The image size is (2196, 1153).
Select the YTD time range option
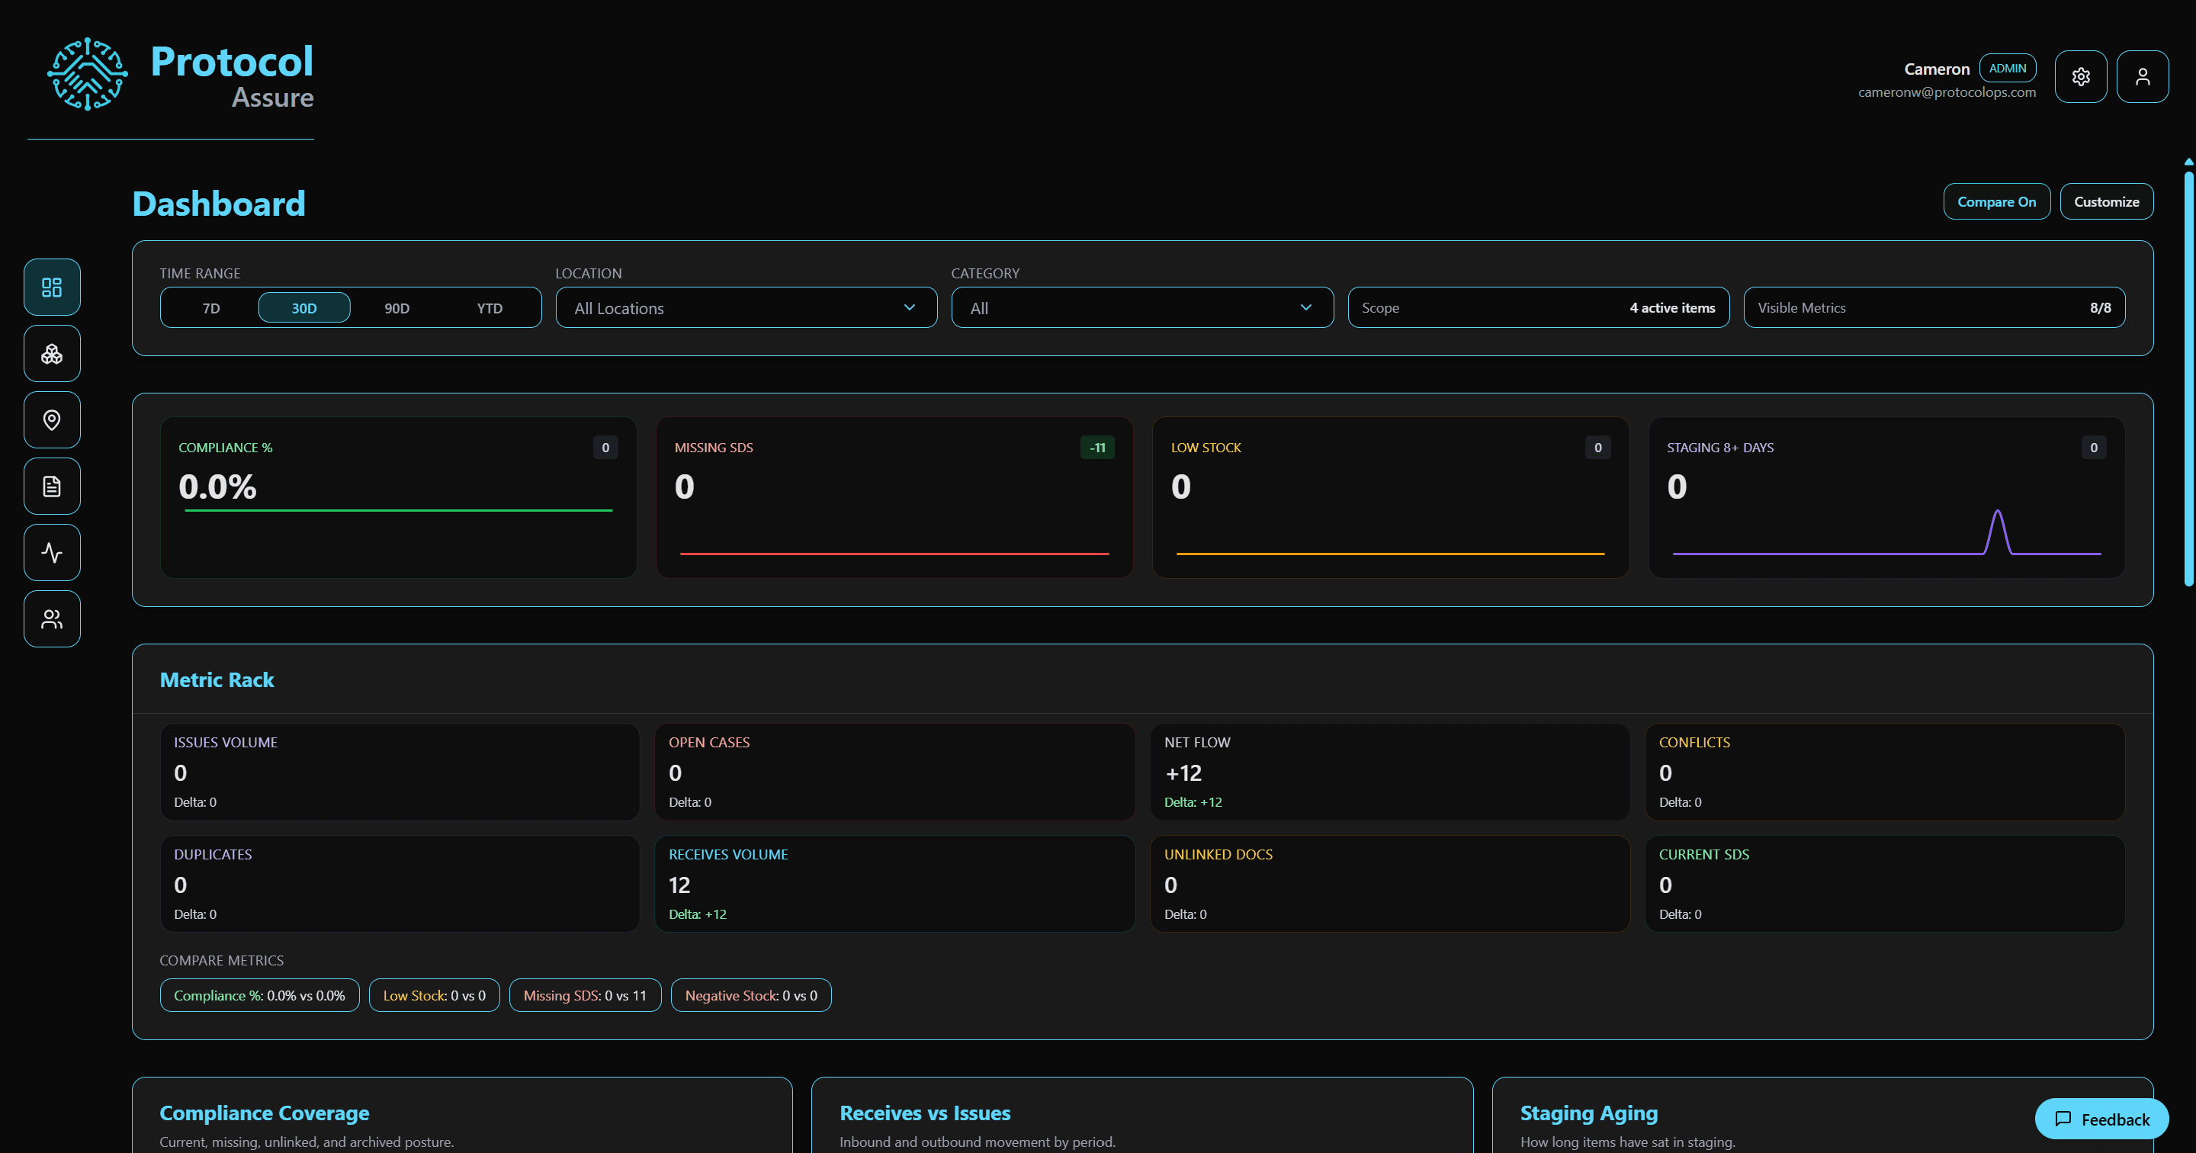(x=490, y=308)
